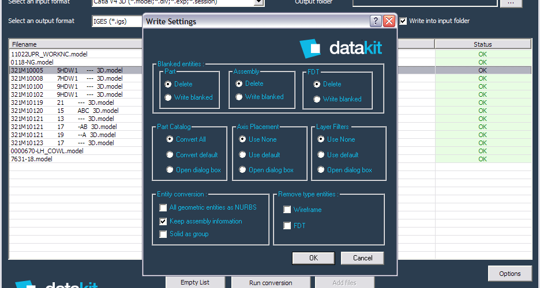Click the help question mark icon

click(x=376, y=21)
